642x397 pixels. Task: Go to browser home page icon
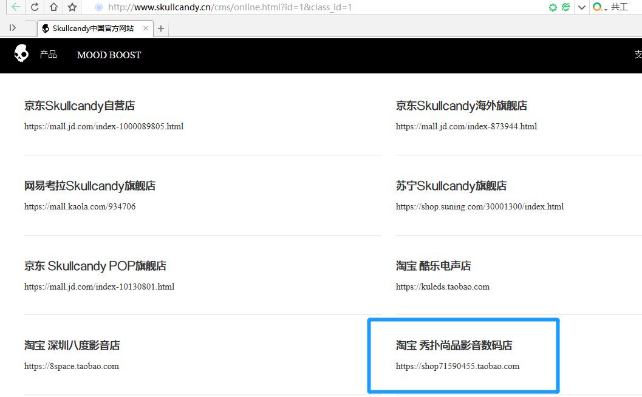click(x=53, y=7)
